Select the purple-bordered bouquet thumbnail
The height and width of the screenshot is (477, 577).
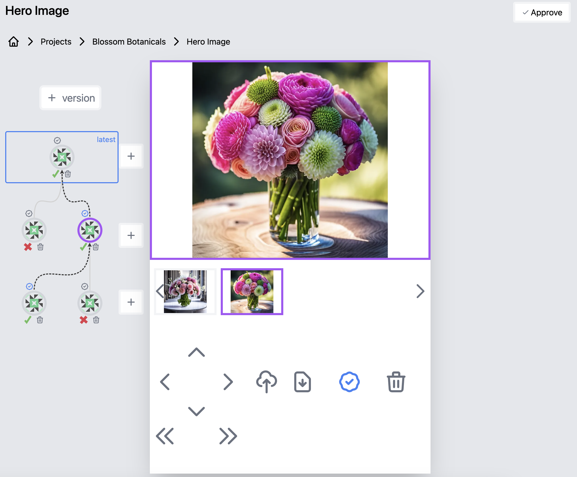coord(252,291)
